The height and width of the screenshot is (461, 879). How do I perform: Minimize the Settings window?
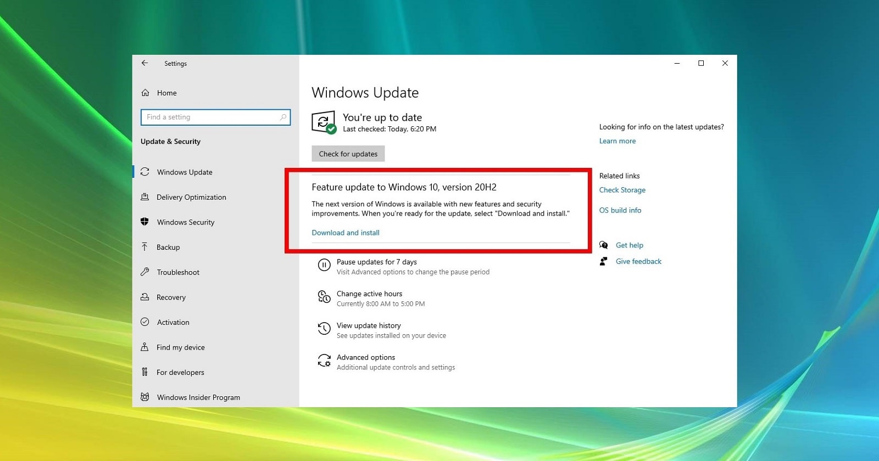[677, 63]
